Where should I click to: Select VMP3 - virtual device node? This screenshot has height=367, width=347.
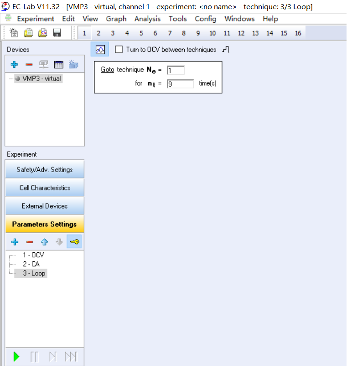(x=41, y=78)
